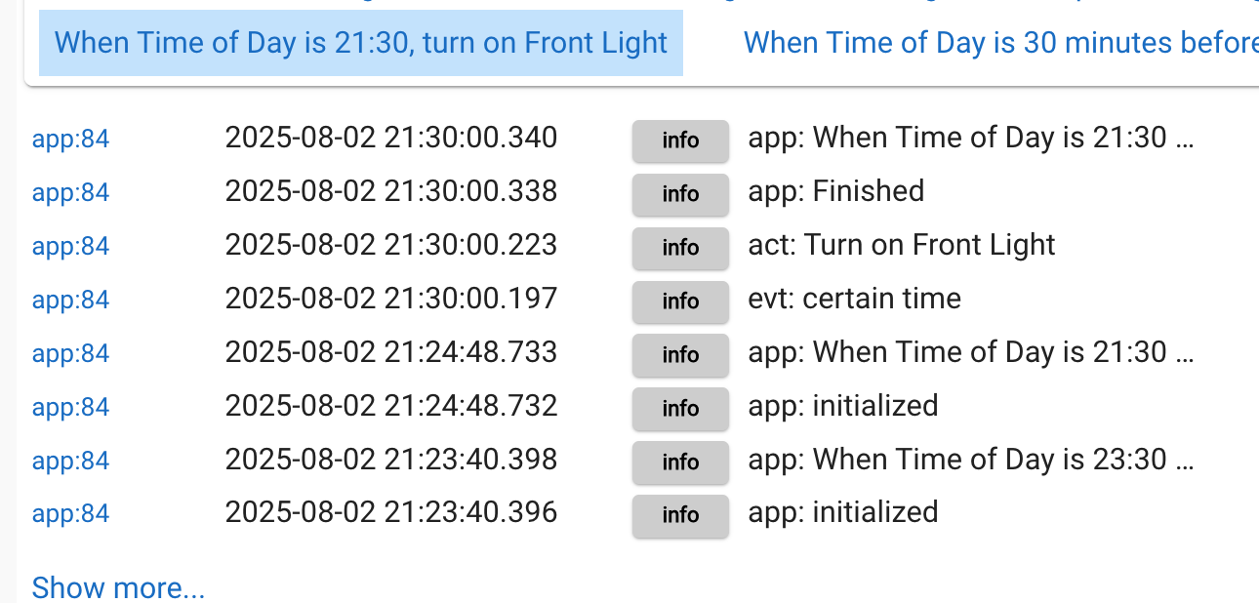Open the app:84 link beside the Finished entry
The height and width of the screenshot is (603, 1259).
[70, 193]
